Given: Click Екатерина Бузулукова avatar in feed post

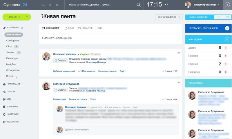Looking at the screenshot, I should click(46, 86).
